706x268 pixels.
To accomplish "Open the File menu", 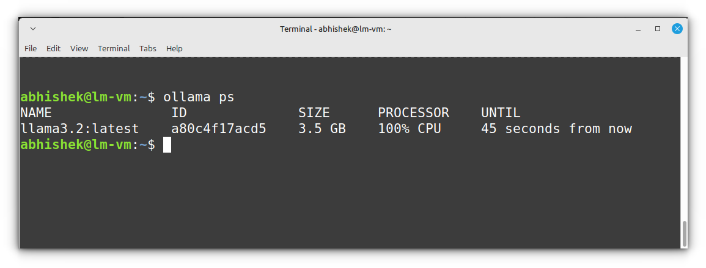I will [x=31, y=48].
